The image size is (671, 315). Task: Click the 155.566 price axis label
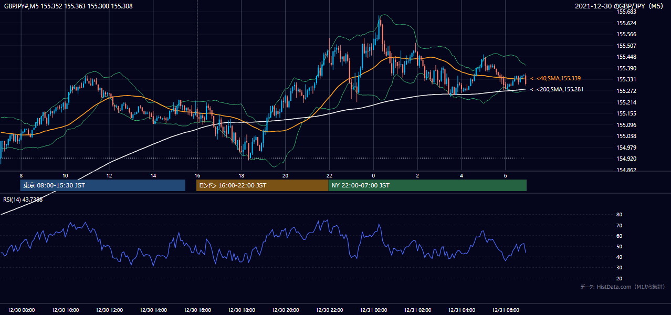point(627,34)
